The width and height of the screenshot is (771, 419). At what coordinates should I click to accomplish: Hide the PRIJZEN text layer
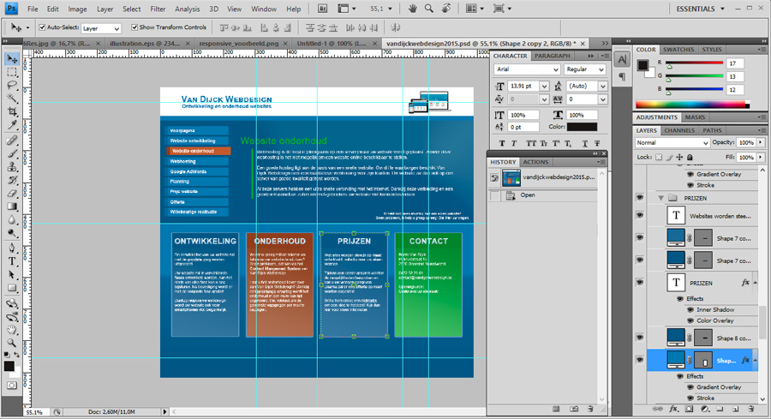point(640,283)
